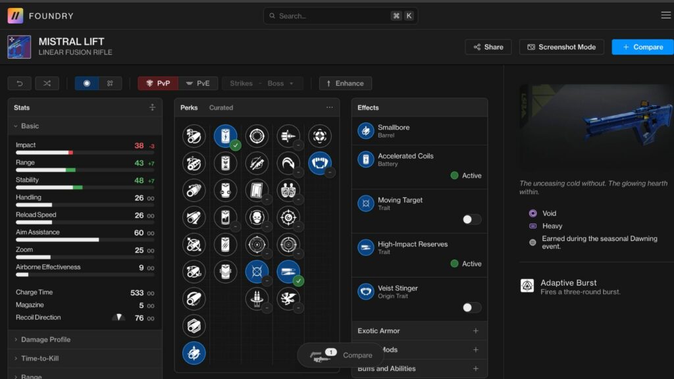Screen dimensions: 674x379
Task: Switch to PvE mode
Action: coord(198,84)
